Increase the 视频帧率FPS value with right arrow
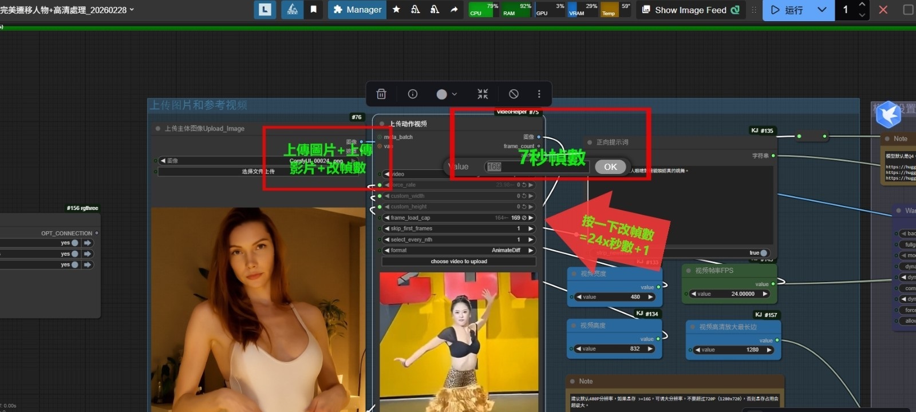The image size is (916, 412). click(765, 294)
